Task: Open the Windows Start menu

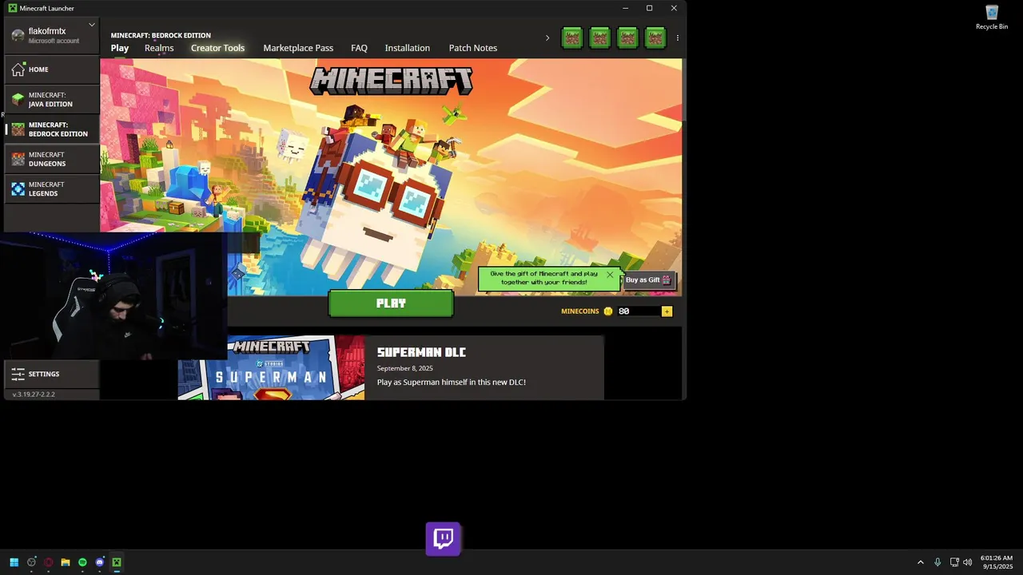Action: click(x=14, y=562)
